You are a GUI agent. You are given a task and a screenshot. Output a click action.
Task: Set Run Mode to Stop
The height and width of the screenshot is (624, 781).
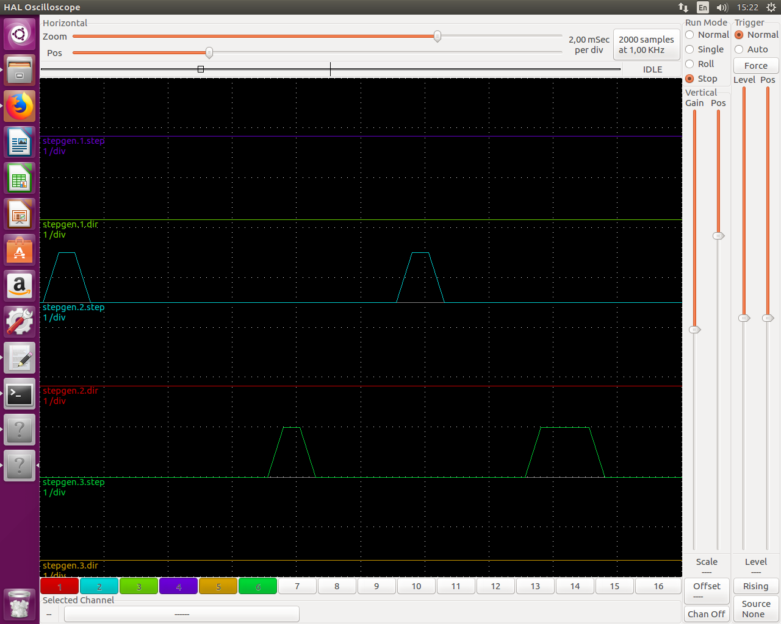(x=701, y=79)
